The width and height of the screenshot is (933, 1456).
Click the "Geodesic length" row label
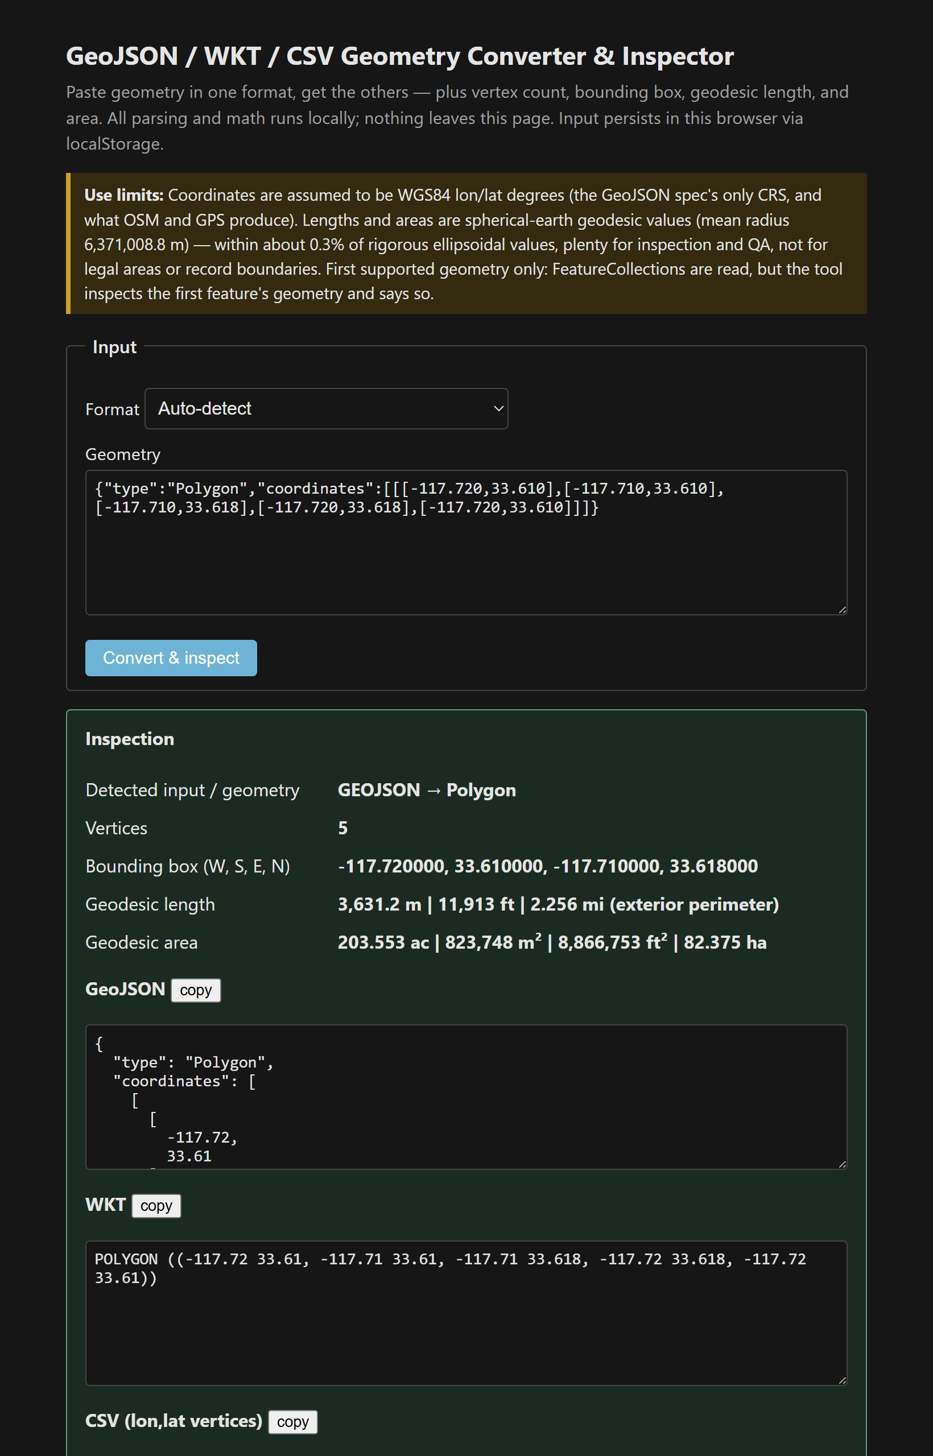pos(150,905)
